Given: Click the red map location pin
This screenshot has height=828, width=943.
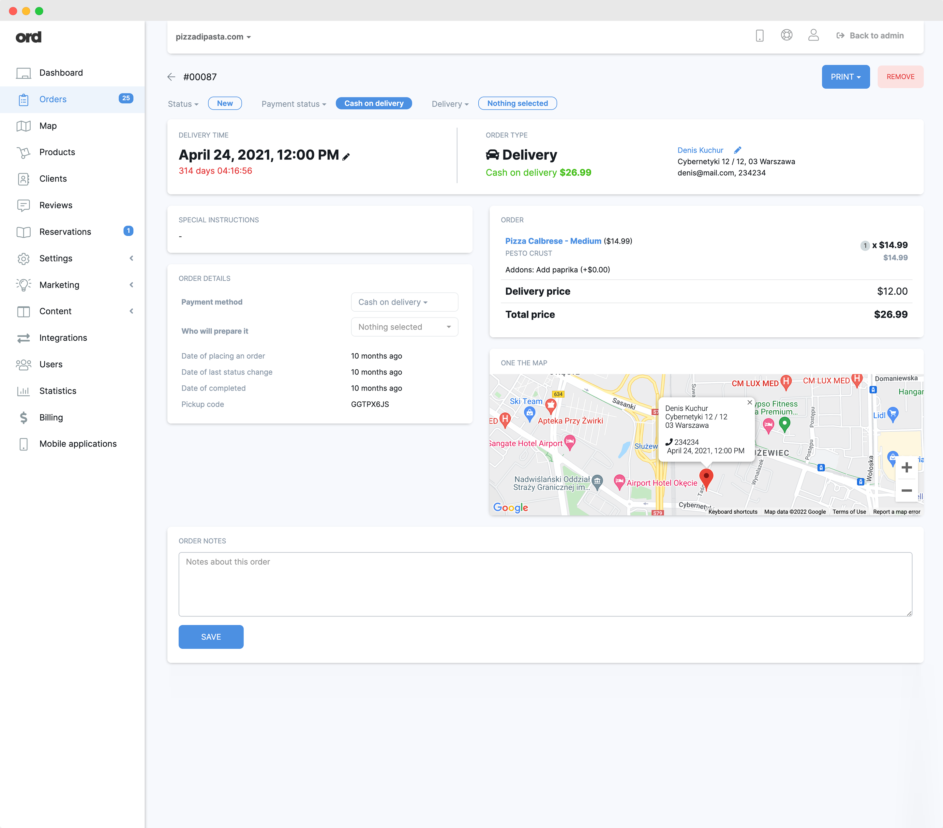Looking at the screenshot, I should [706, 477].
